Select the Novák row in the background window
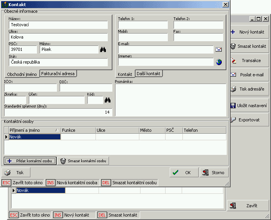Image resolution: width=271 pixels, height=220 pixels. point(117,190)
